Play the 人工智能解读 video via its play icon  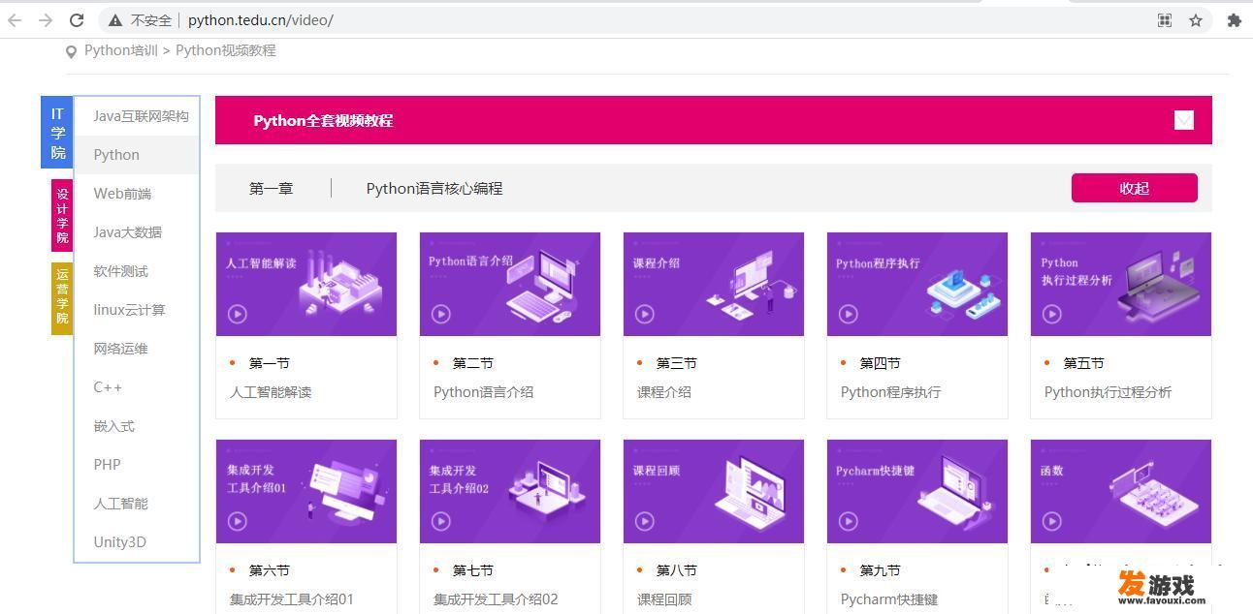click(238, 314)
